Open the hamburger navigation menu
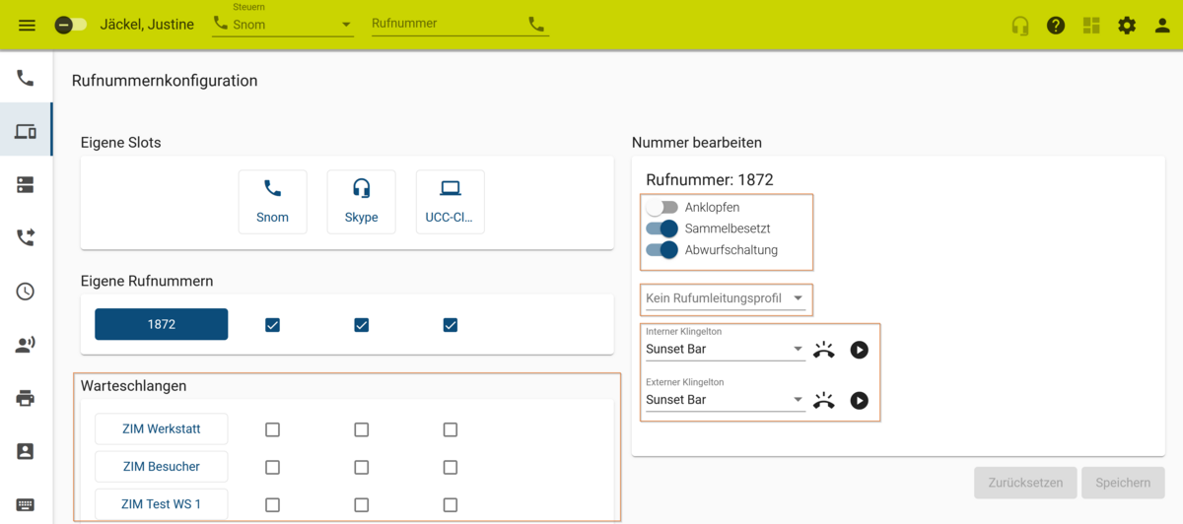This screenshot has height=524, width=1183. [x=27, y=25]
